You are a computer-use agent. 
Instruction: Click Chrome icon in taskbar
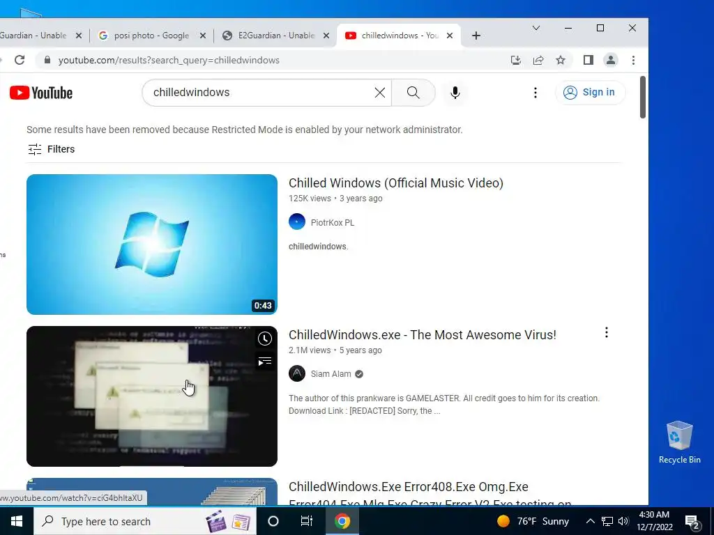click(x=342, y=521)
